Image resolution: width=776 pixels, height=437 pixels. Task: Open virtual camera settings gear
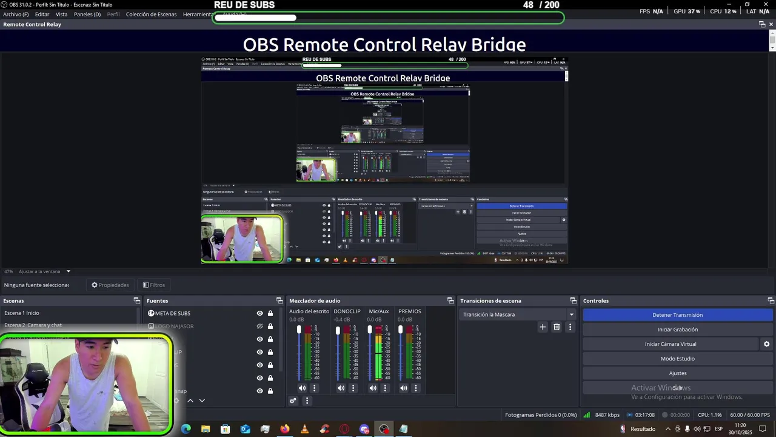click(766, 344)
